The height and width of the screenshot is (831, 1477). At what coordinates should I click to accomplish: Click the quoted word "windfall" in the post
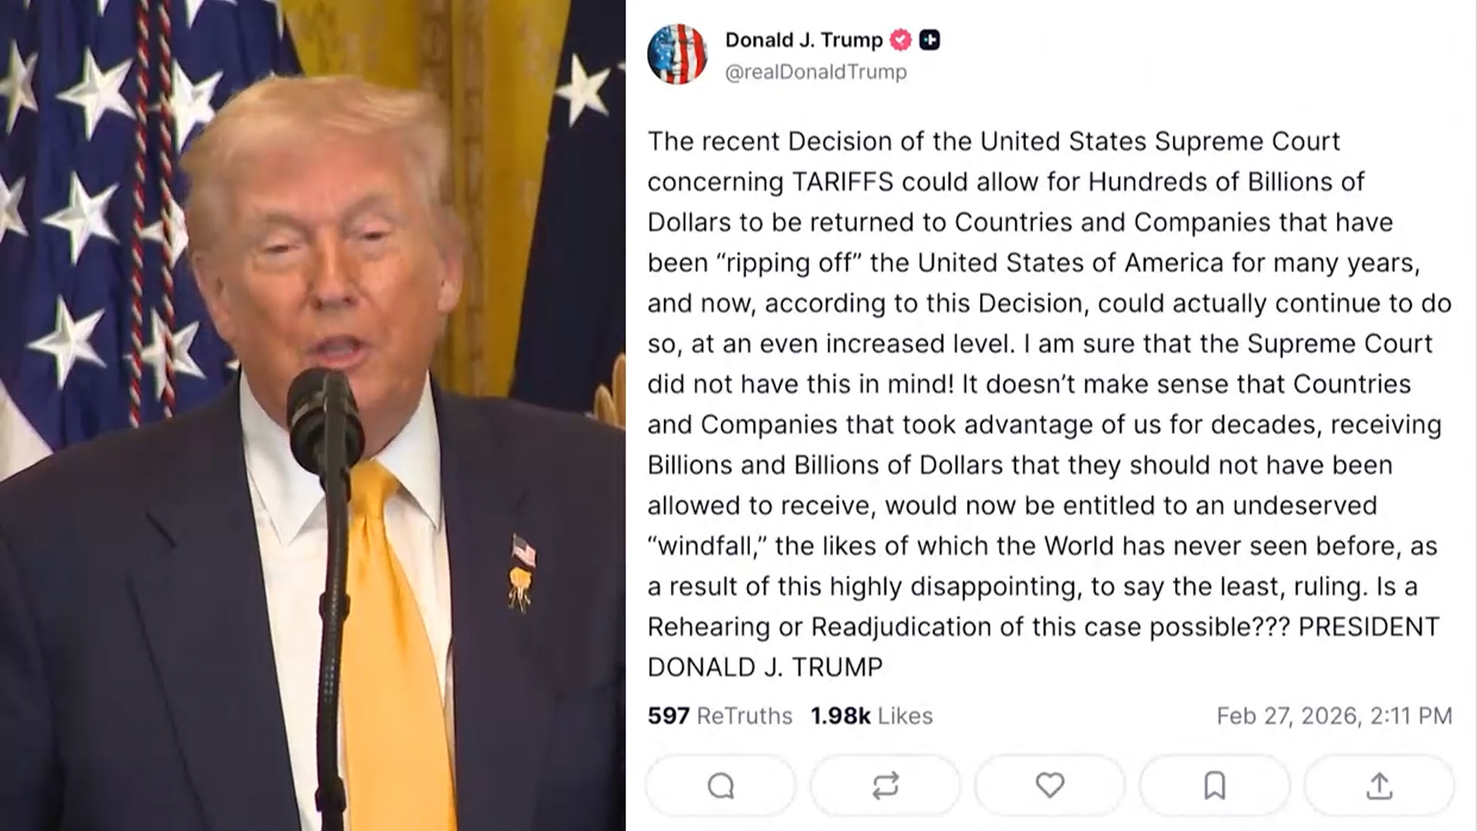click(708, 546)
